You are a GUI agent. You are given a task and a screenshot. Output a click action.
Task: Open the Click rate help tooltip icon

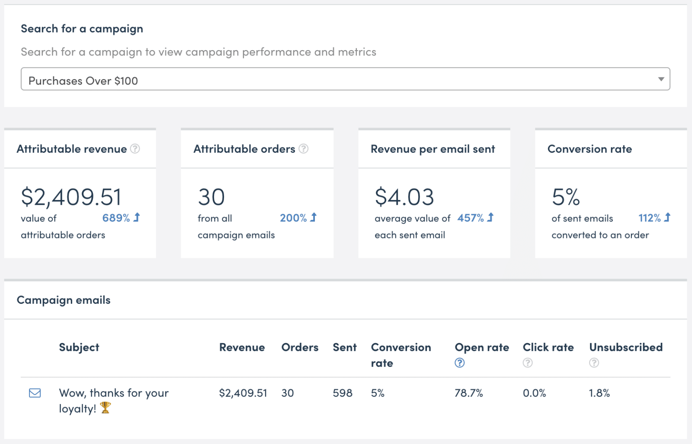tap(528, 363)
